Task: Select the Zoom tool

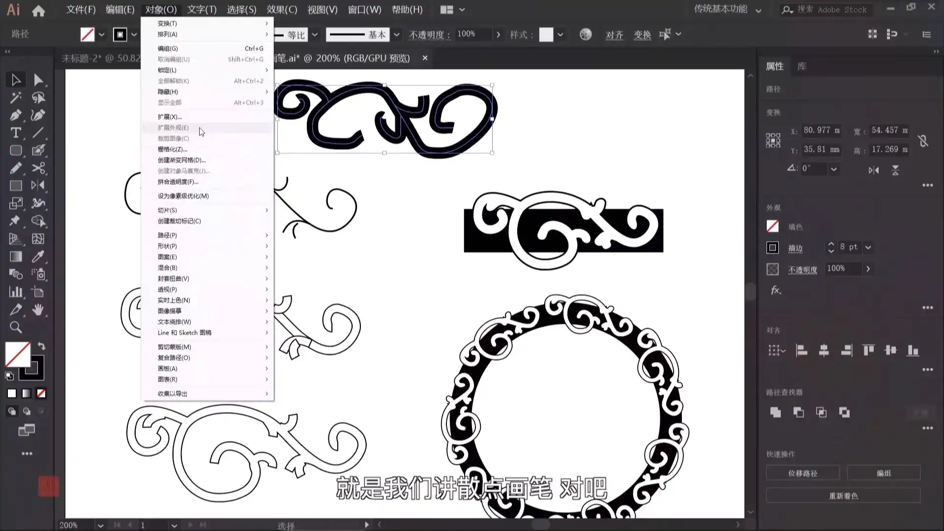Action: point(16,327)
